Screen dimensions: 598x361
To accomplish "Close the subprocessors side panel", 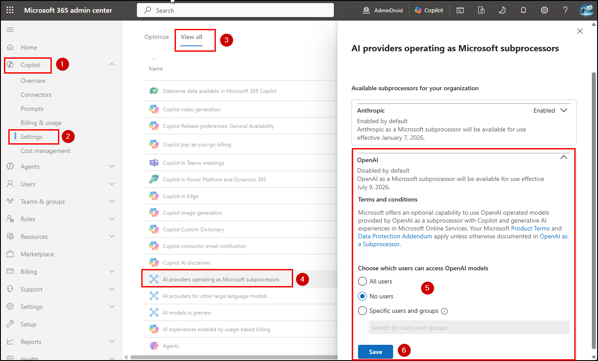I will tap(580, 31).
